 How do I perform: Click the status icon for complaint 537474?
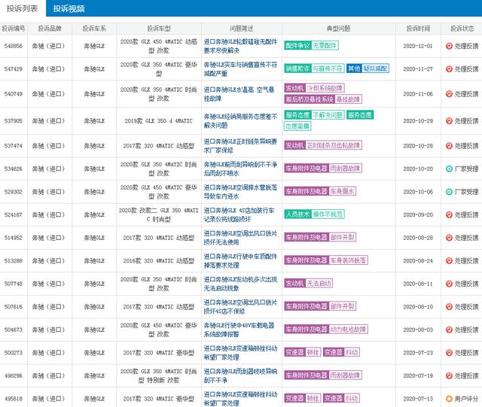coord(449,146)
